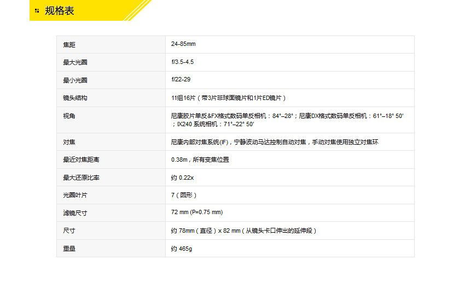
Task: Click the 约 78mm（直径）x 82 mm dimension value
Action: 244,231
